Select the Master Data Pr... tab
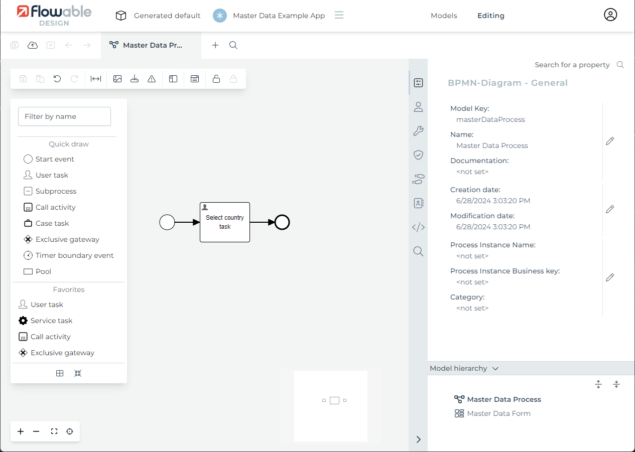 pyautogui.click(x=151, y=45)
